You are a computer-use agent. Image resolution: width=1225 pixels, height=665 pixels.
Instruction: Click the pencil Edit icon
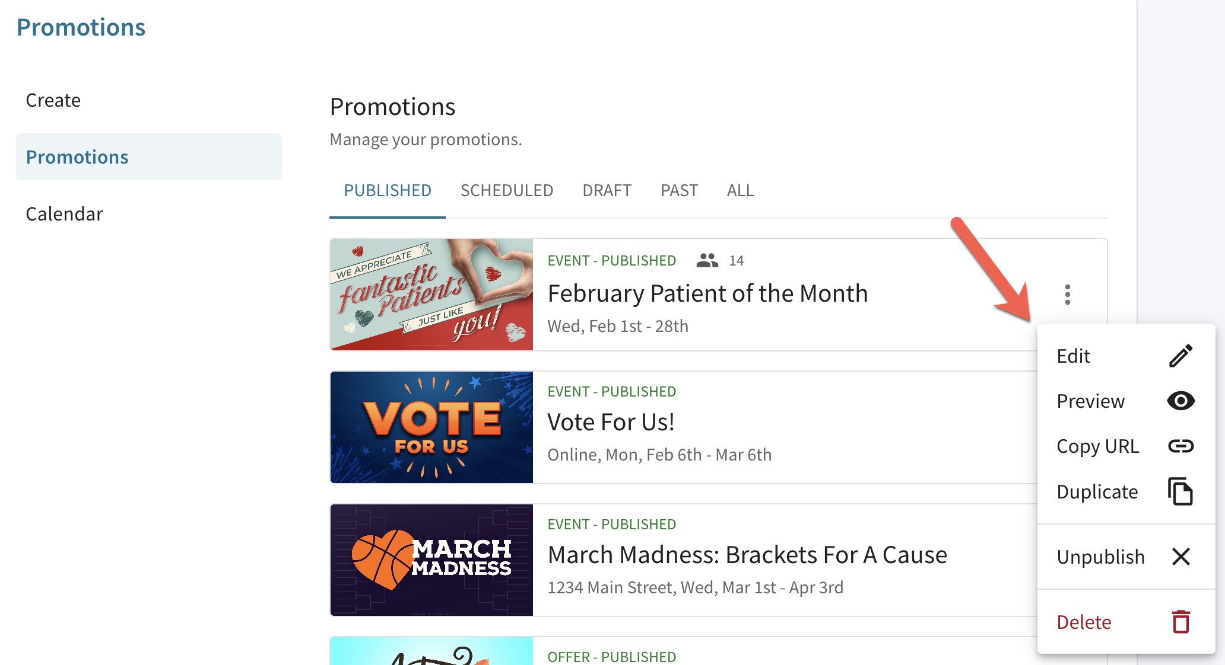pyautogui.click(x=1180, y=356)
